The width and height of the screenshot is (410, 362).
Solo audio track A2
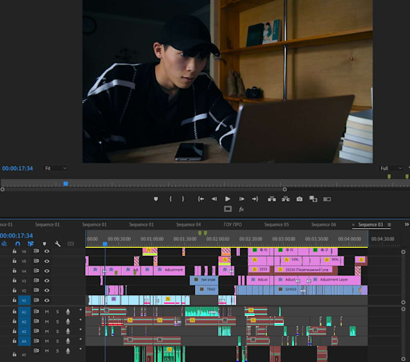click(57, 322)
